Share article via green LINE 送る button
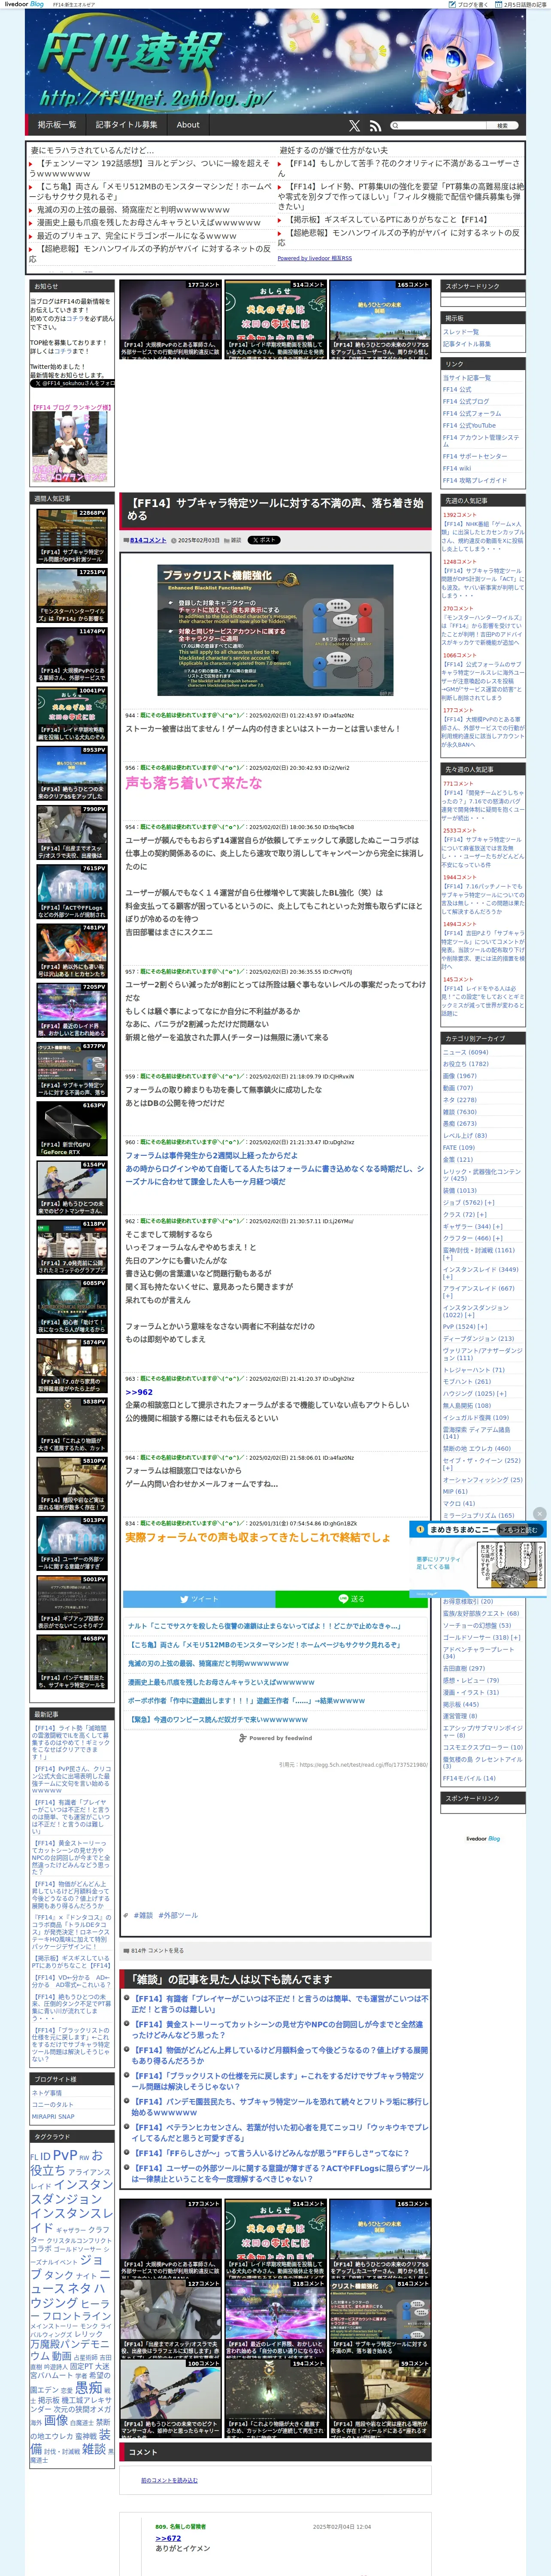 tap(352, 1599)
